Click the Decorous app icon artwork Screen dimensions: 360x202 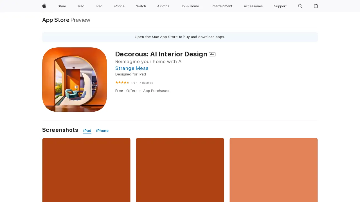point(74,79)
